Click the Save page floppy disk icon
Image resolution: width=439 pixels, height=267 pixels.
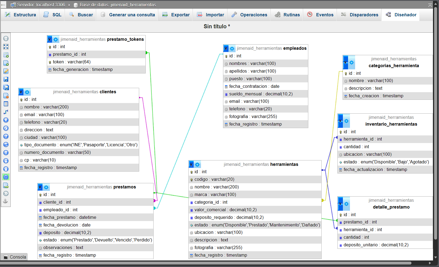6,79
